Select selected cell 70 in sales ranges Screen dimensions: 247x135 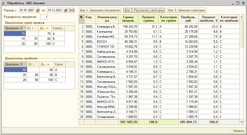coord(15,34)
